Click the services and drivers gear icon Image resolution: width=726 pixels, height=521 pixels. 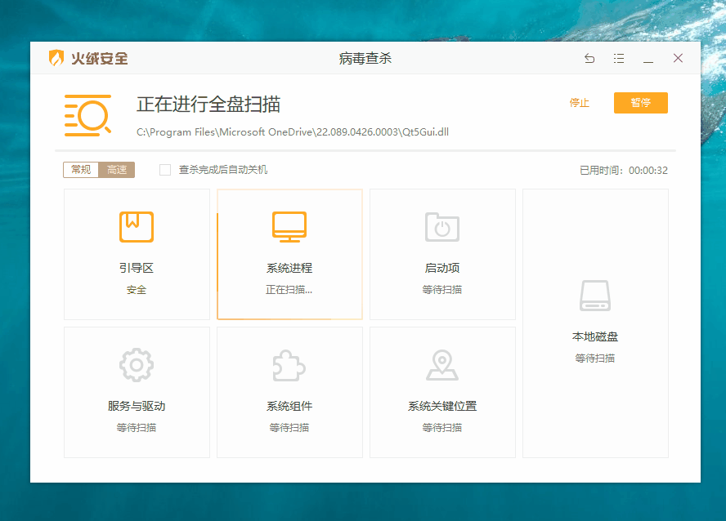point(136,365)
